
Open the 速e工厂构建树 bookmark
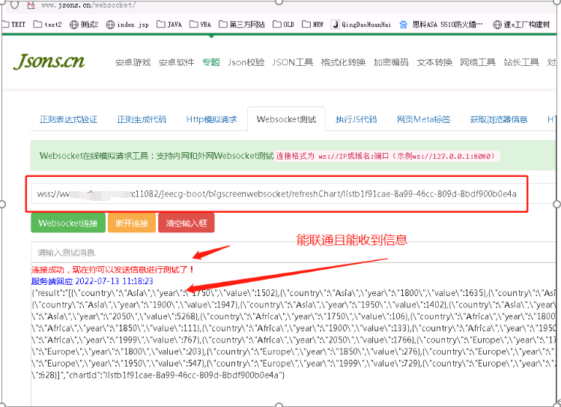(x=521, y=24)
